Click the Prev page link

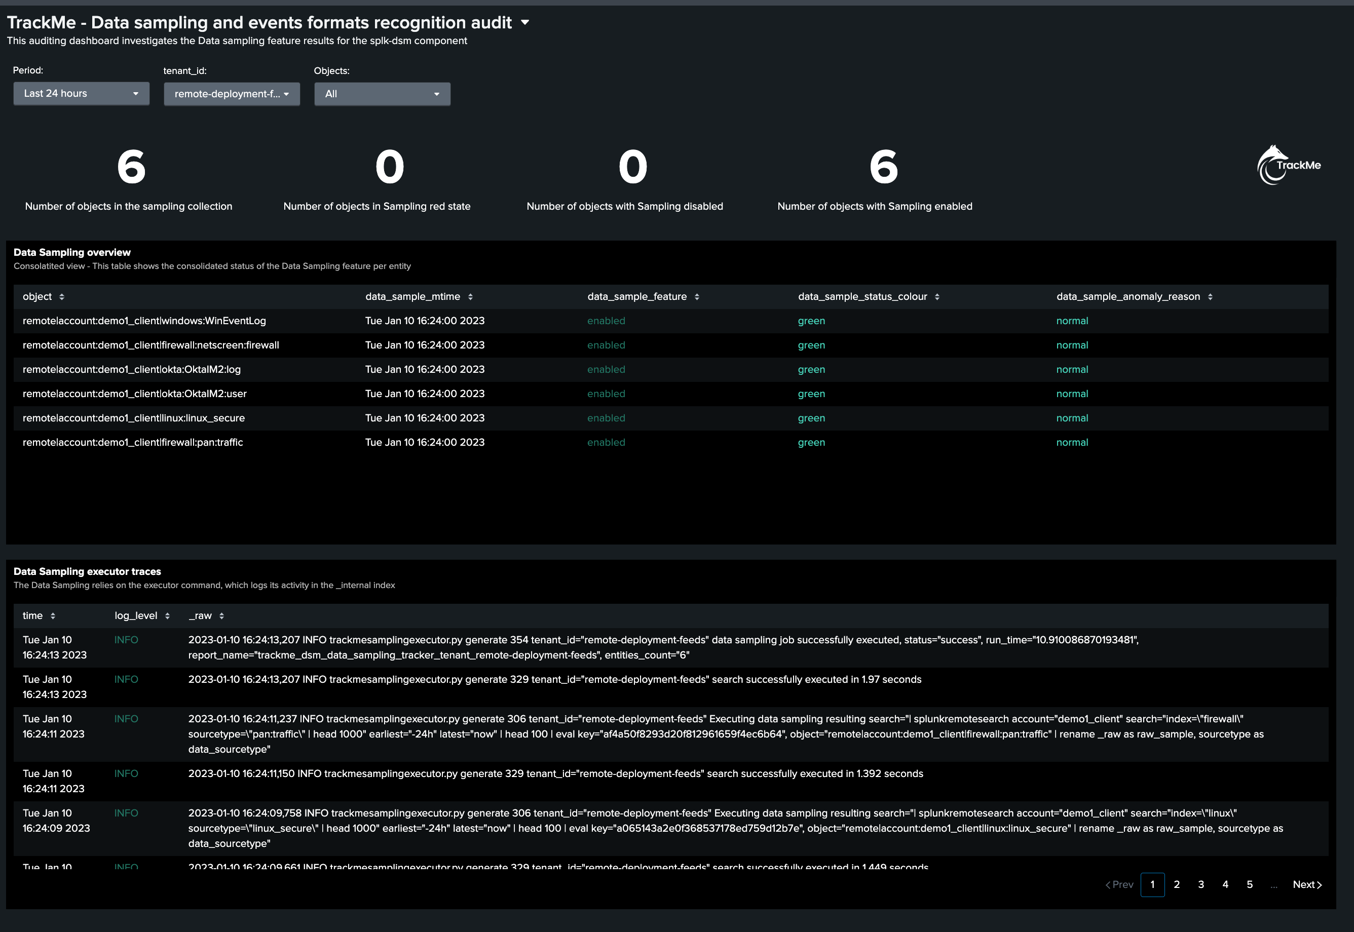coord(1119,885)
